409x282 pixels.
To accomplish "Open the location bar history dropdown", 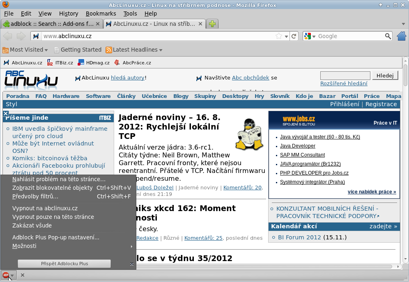I will 286,36.
